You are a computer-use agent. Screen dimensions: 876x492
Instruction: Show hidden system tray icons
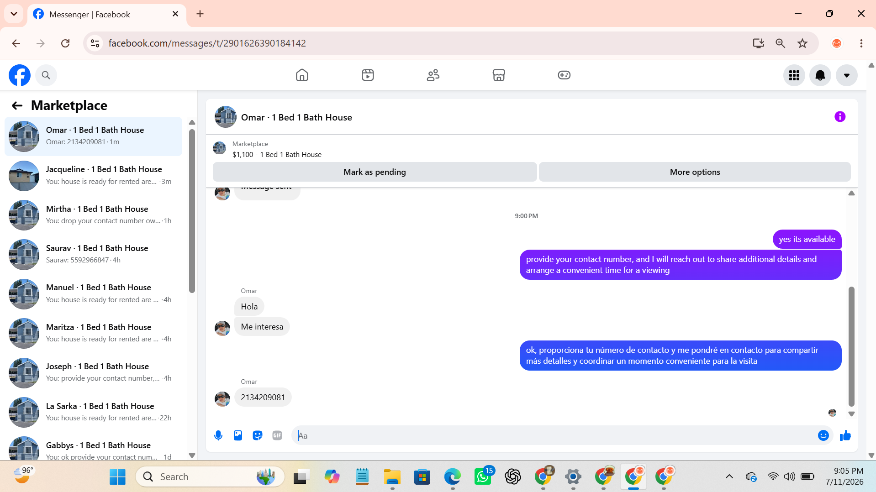[729, 477]
